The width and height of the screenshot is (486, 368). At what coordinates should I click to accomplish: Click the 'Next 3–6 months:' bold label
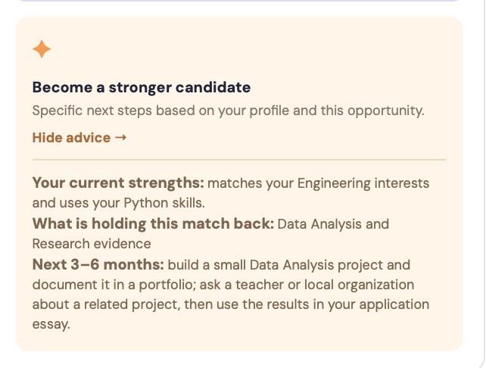click(98, 264)
